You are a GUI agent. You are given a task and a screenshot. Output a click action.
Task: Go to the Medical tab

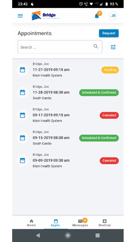pyautogui.click(x=105, y=223)
